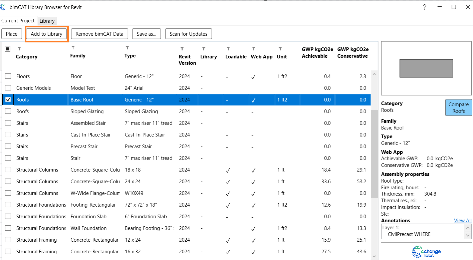Screen dimensions: 473x260
Task: Click Remove bimCAT Data button
Action: (99, 34)
